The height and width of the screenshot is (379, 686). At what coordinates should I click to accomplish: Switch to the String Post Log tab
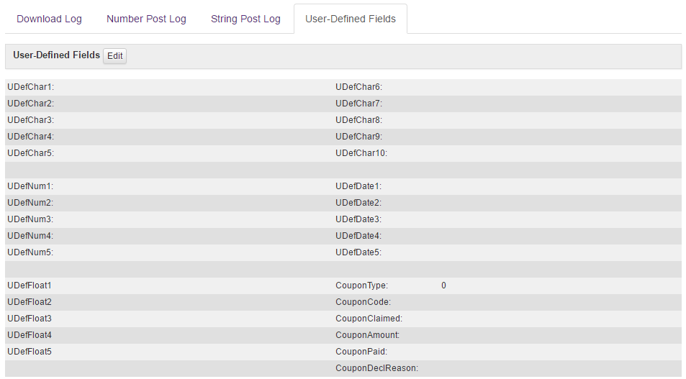pyautogui.click(x=245, y=19)
